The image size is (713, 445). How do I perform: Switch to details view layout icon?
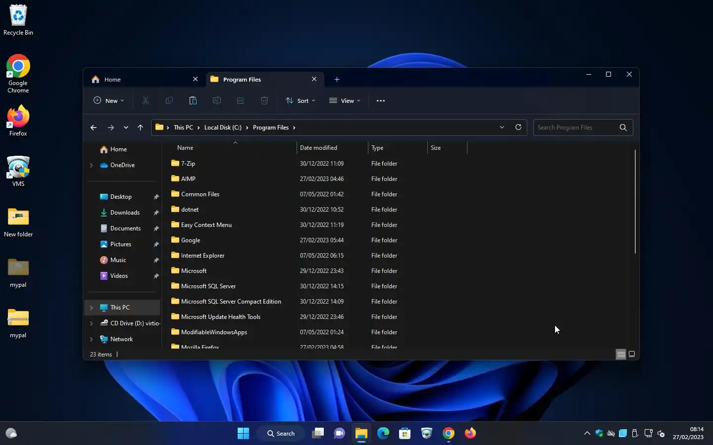(621, 354)
